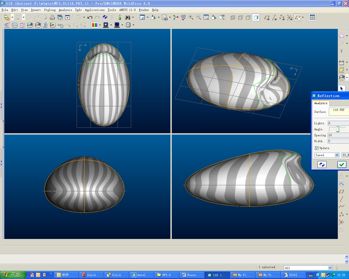Image resolution: width=349 pixels, height=279 pixels.
Task: Select Wireframe display style icon
Action: pos(233,17)
